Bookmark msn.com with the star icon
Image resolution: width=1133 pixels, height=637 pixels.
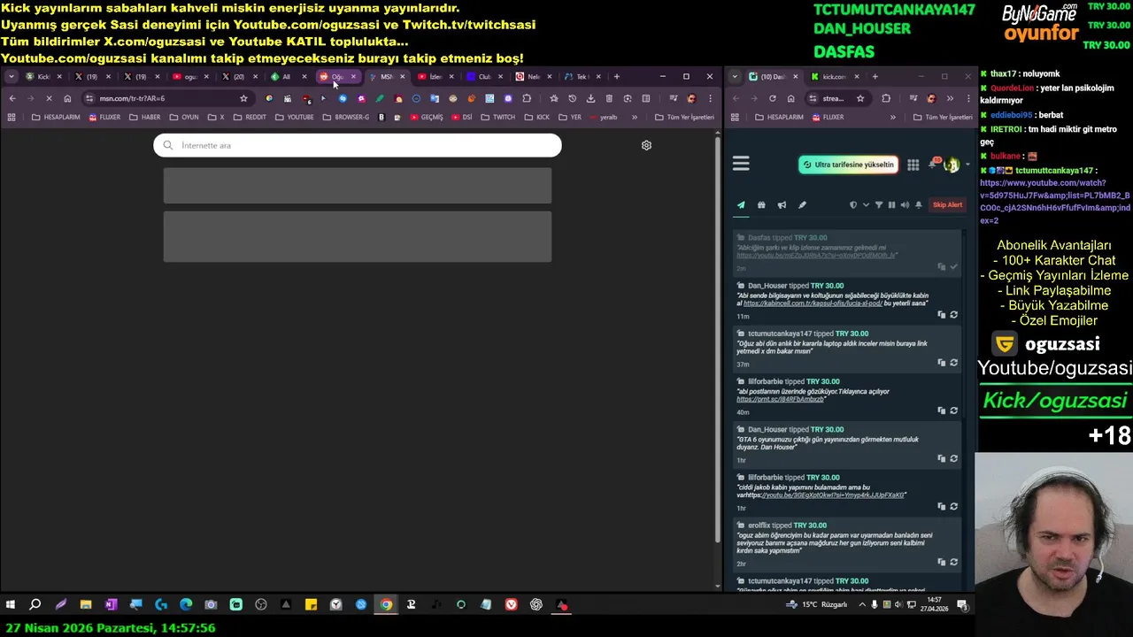coord(243,98)
